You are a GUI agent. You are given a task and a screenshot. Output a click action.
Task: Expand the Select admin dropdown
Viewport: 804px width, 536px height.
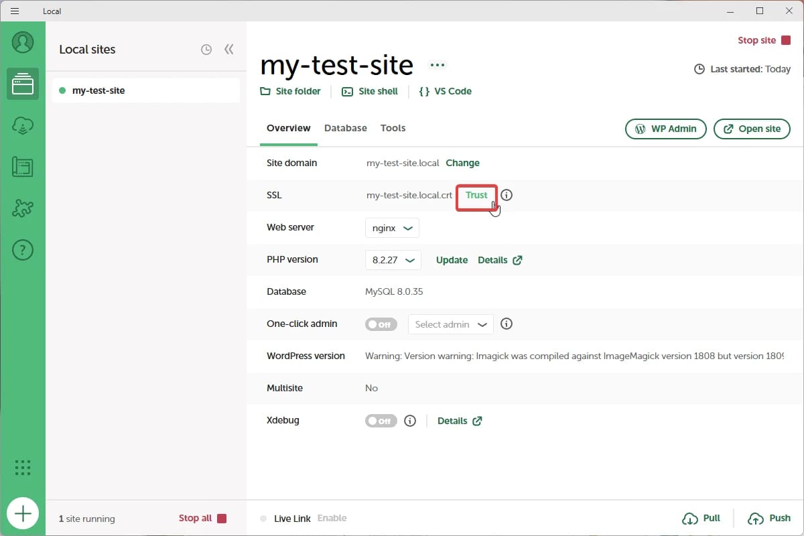pyautogui.click(x=450, y=324)
